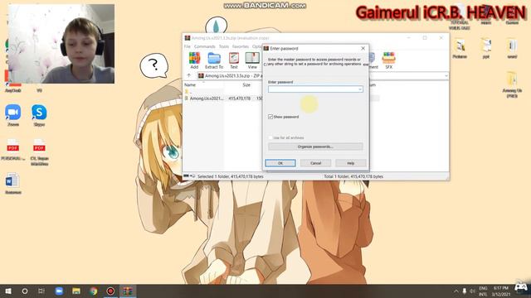Click the Cortana search circle on taskbar
The width and height of the screenshot is (531, 298).
coord(24,291)
